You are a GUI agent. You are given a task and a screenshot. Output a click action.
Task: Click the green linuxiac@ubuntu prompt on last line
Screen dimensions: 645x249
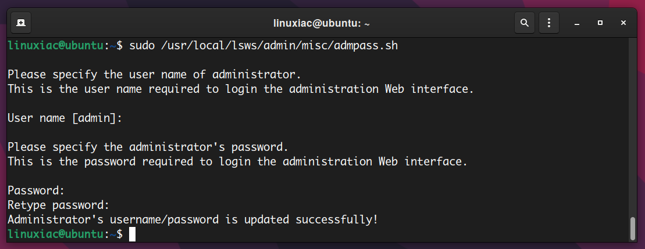(55, 234)
